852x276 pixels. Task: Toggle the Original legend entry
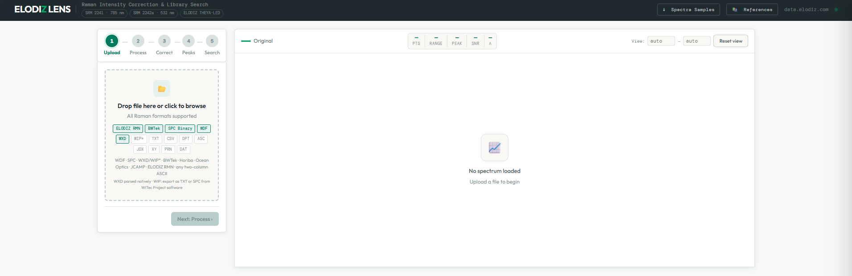pyautogui.click(x=257, y=41)
